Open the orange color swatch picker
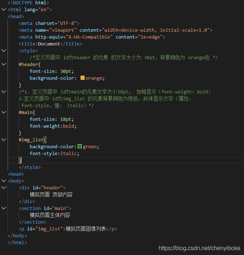244x255 pixels. point(82,78)
